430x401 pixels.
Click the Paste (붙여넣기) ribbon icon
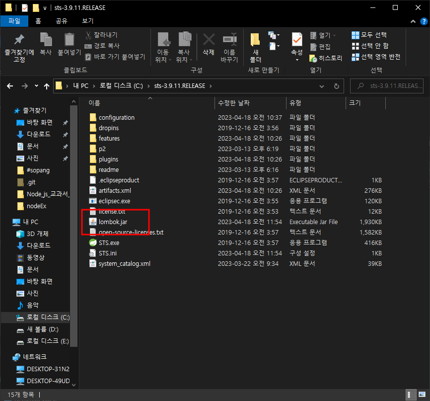point(69,39)
